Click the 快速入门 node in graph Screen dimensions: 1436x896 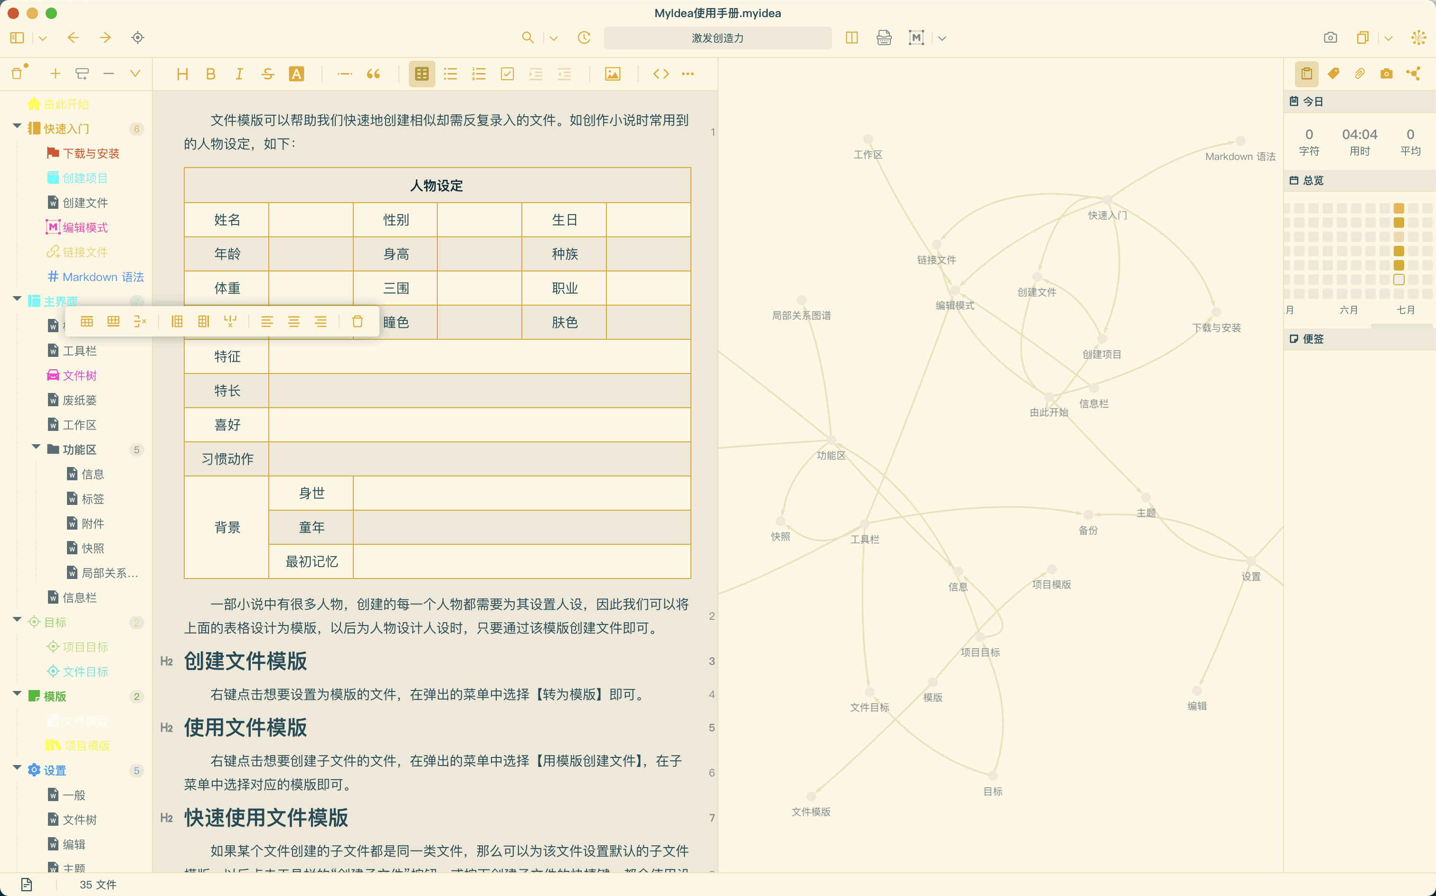pos(1107,200)
